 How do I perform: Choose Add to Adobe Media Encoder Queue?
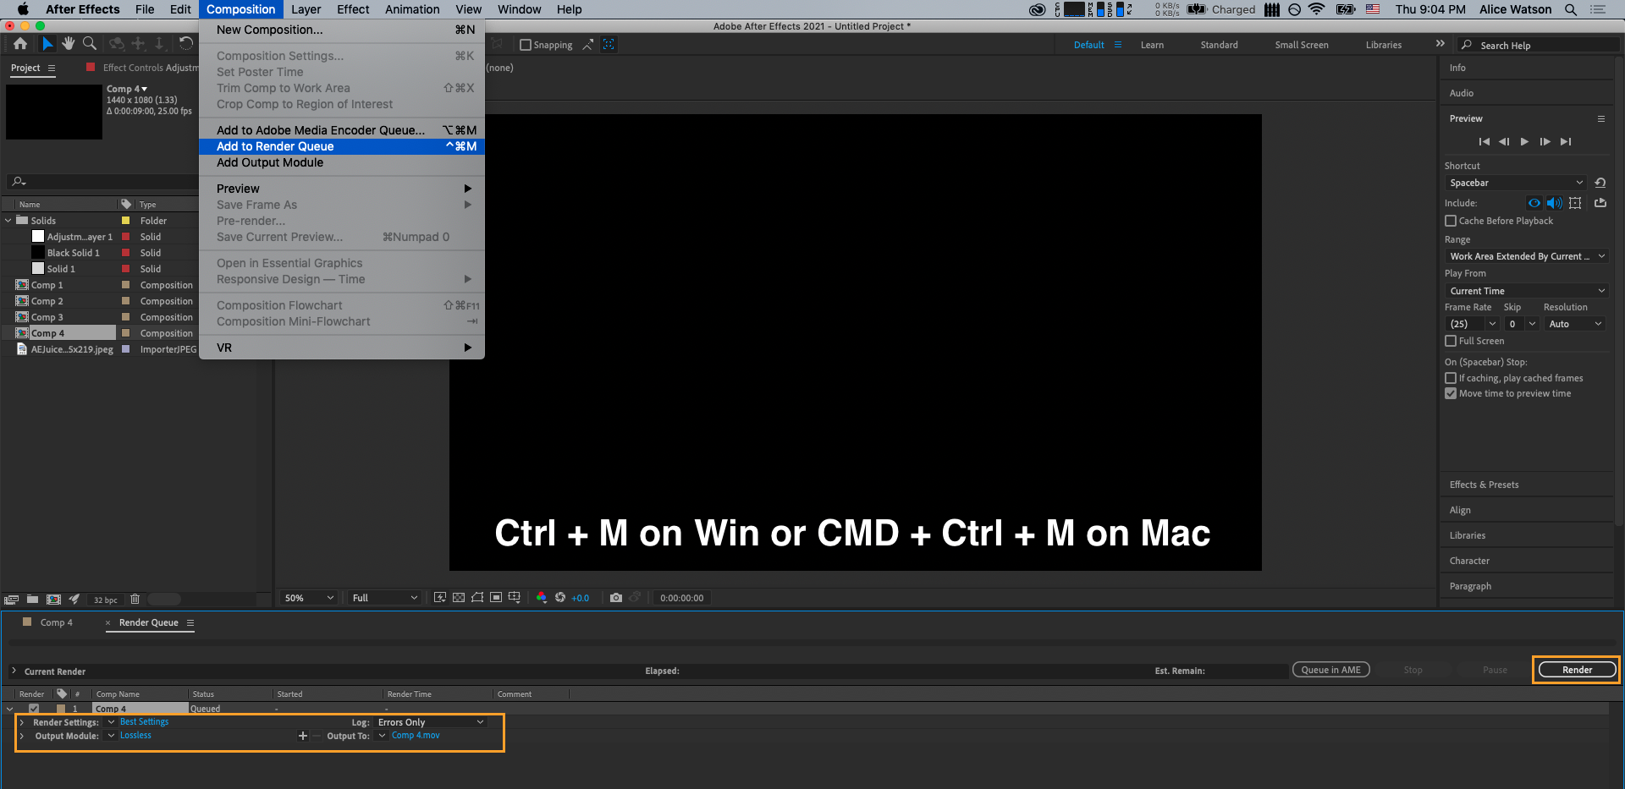click(x=342, y=130)
